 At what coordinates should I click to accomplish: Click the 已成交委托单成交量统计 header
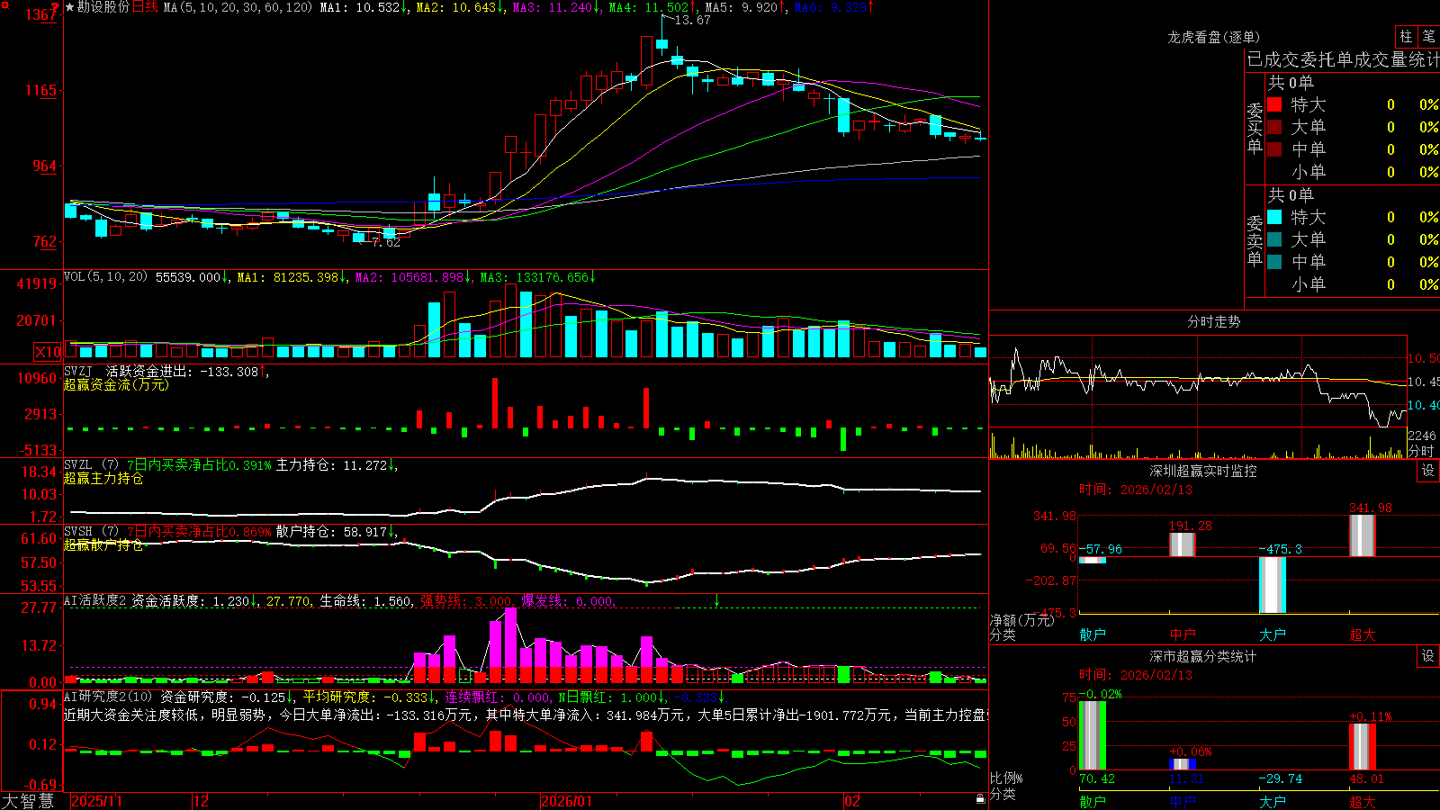pos(1343,59)
